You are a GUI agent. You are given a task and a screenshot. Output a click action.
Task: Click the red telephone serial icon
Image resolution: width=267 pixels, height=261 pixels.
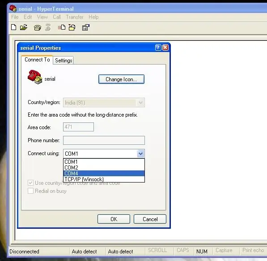click(x=35, y=77)
